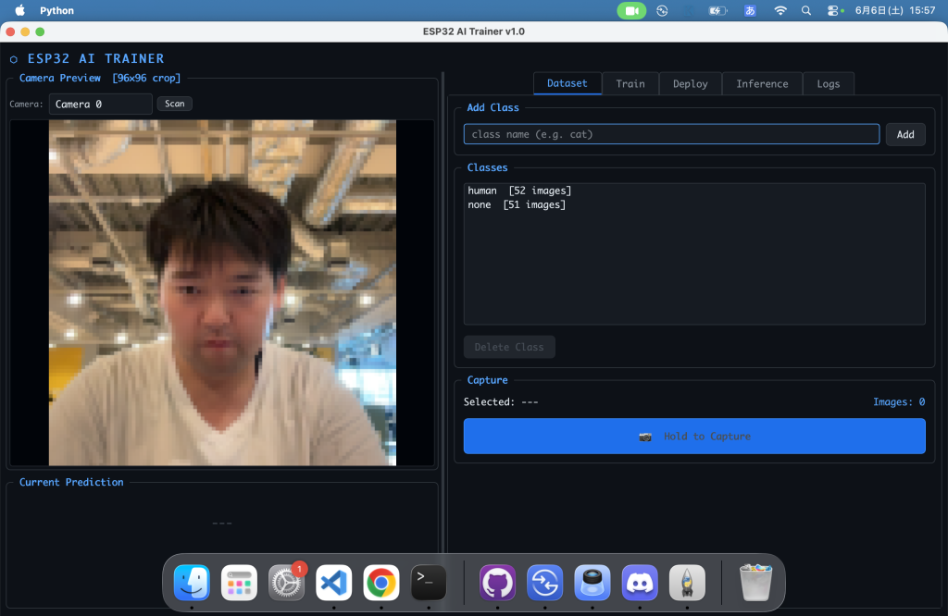Open the sync status icon in the menu bar
This screenshot has width=948, height=616.
click(x=662, y=10)
